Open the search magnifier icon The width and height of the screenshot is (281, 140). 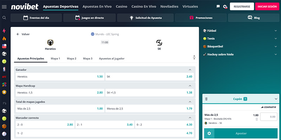point(4,18)
